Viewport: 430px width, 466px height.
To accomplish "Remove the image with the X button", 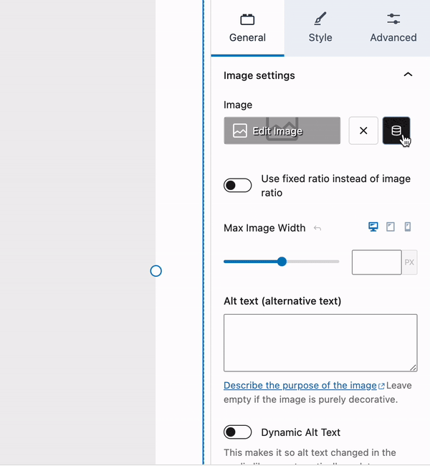I will (363, 130).
